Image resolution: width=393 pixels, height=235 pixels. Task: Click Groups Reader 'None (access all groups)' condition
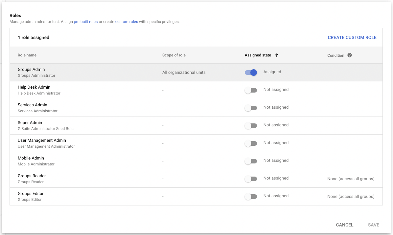click(x=351, y=179)
